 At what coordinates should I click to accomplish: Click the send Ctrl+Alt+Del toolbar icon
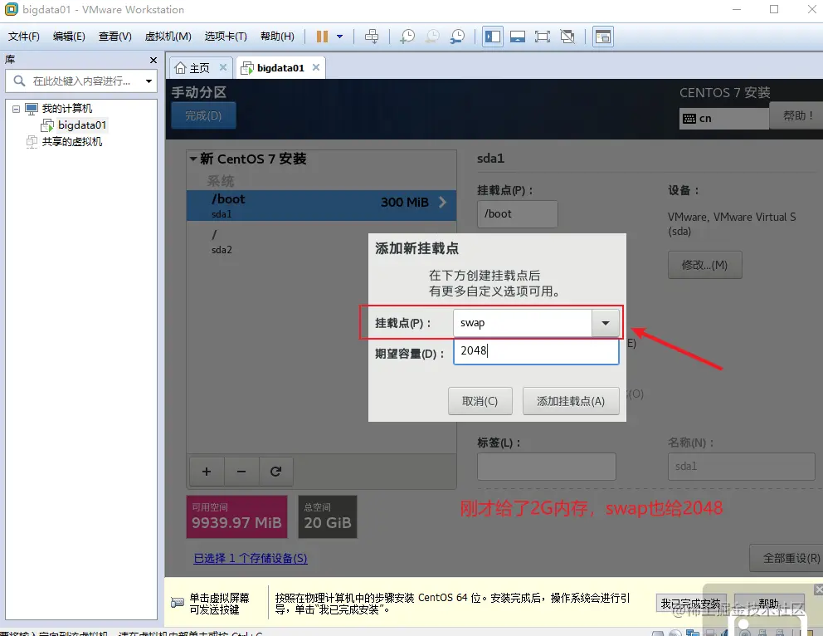pos(372,37)
